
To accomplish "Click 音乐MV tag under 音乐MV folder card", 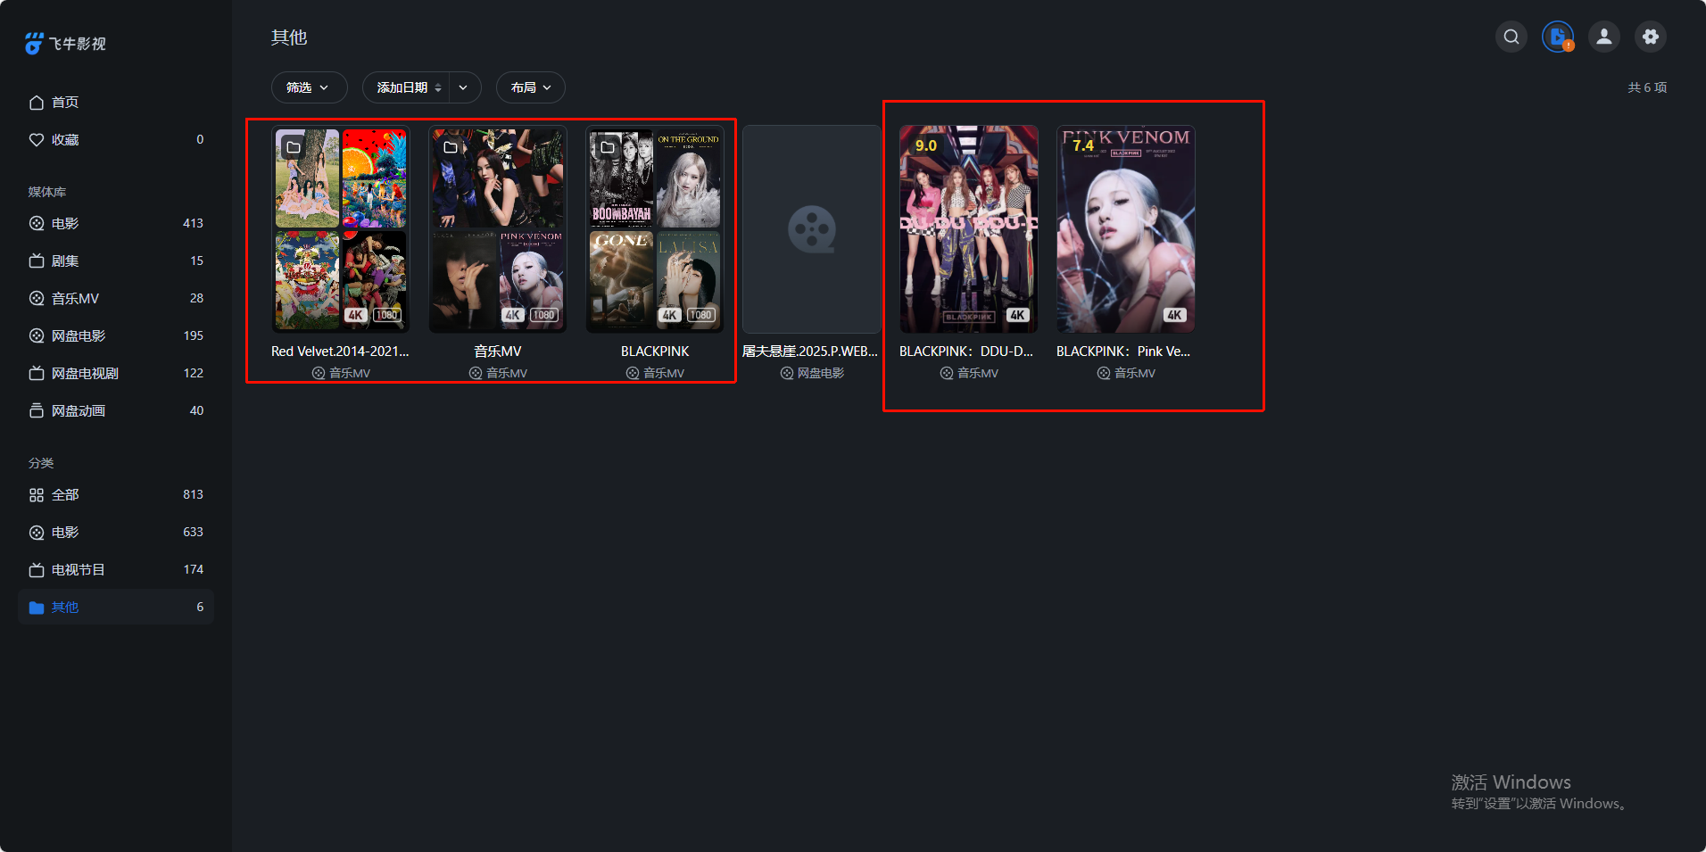I will tap(498, 374).
